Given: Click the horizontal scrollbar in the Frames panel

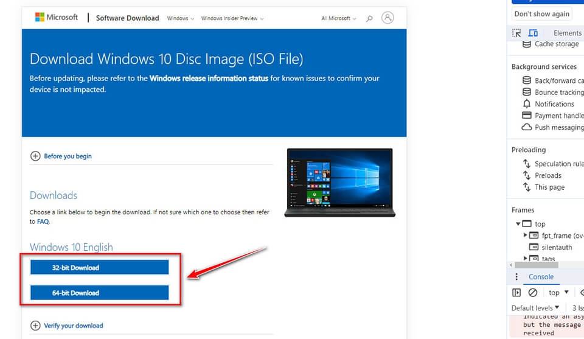Looking at the screenshot, I should click(x=544, y=265).
